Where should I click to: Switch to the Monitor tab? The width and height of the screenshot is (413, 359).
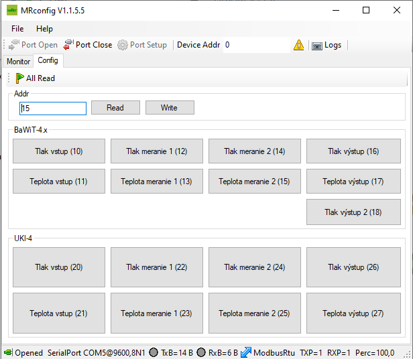[18, 61]
